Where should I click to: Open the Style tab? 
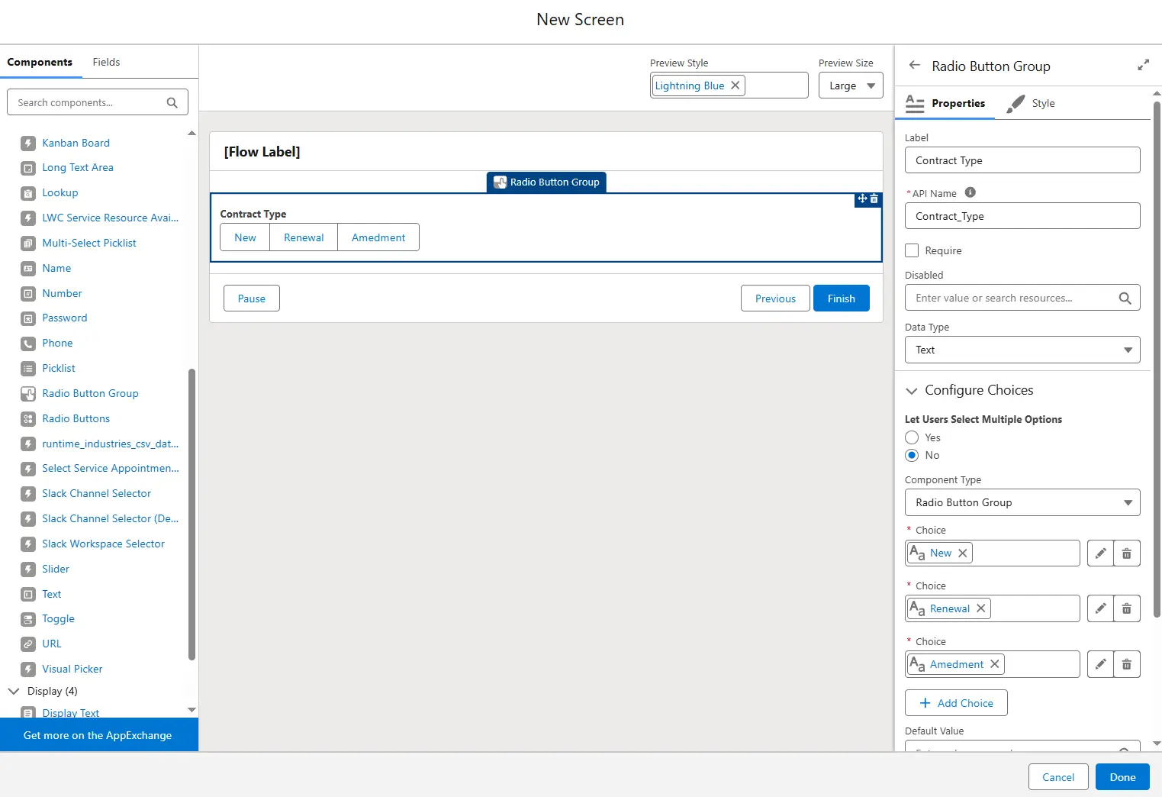point(1031,103)
